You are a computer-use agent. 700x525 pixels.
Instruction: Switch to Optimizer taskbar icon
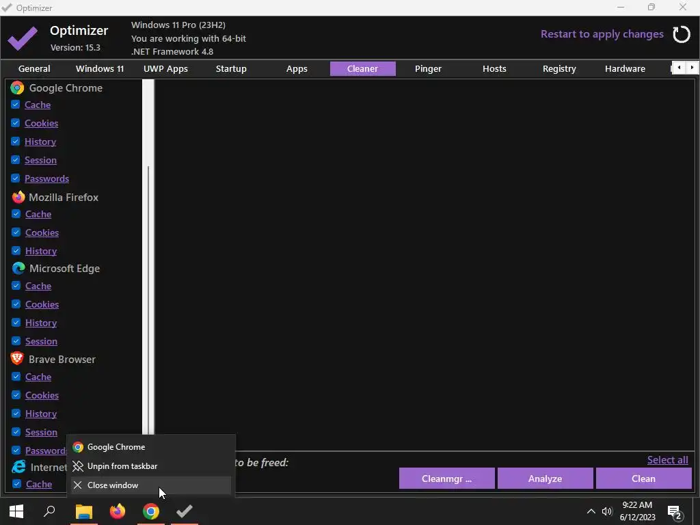pyautogui.click(x=185, y=511)
